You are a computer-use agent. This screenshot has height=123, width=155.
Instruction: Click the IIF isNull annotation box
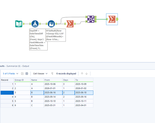click(x=56, y=35)
